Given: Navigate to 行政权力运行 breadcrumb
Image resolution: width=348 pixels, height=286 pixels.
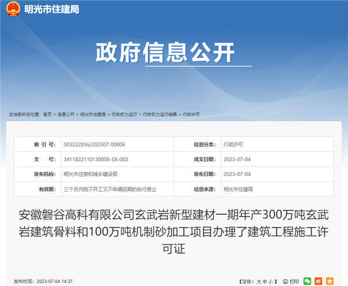Looking at the screenshot, I should tap(124, 115).
